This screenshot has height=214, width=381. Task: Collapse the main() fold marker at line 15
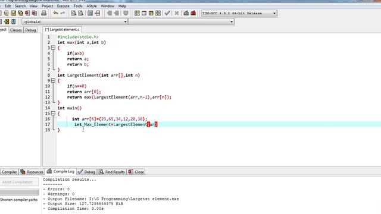point(53,114)
